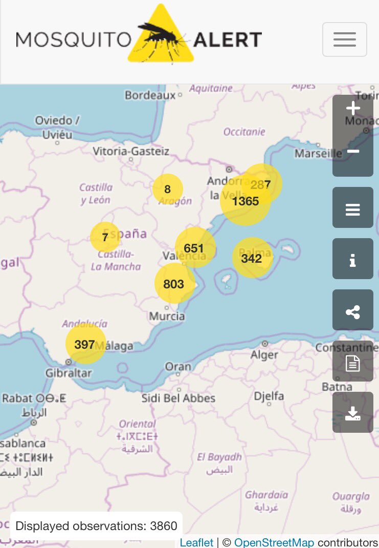Show the information panel
The width and height of the screenshot is (379, 548).
coord(353,259)
